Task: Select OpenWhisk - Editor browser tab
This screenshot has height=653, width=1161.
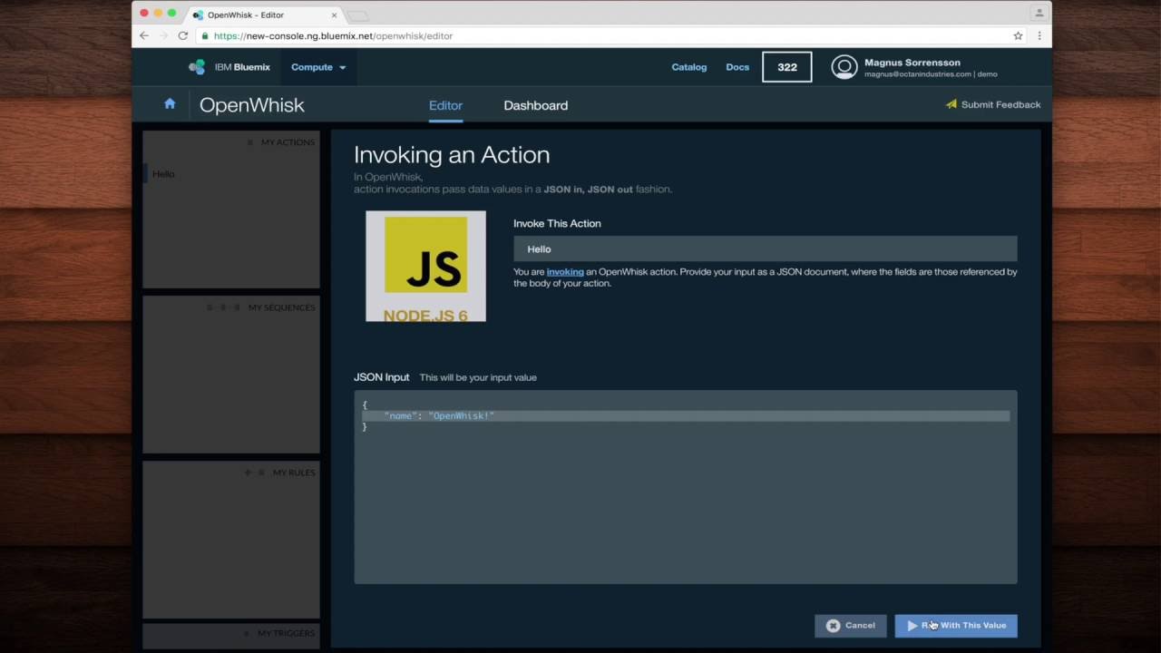Action: 263,15
